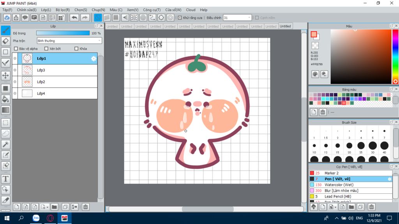This screenshot has height=224, width=399.
Task: Click the rainbow hue strip
Action: click(x=395, y=56)
